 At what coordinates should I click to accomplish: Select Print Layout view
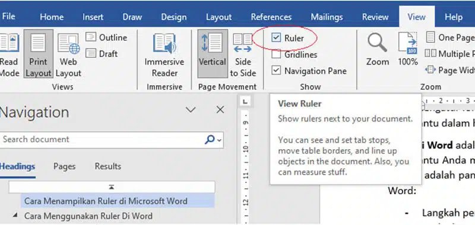[x=38, y=54]
